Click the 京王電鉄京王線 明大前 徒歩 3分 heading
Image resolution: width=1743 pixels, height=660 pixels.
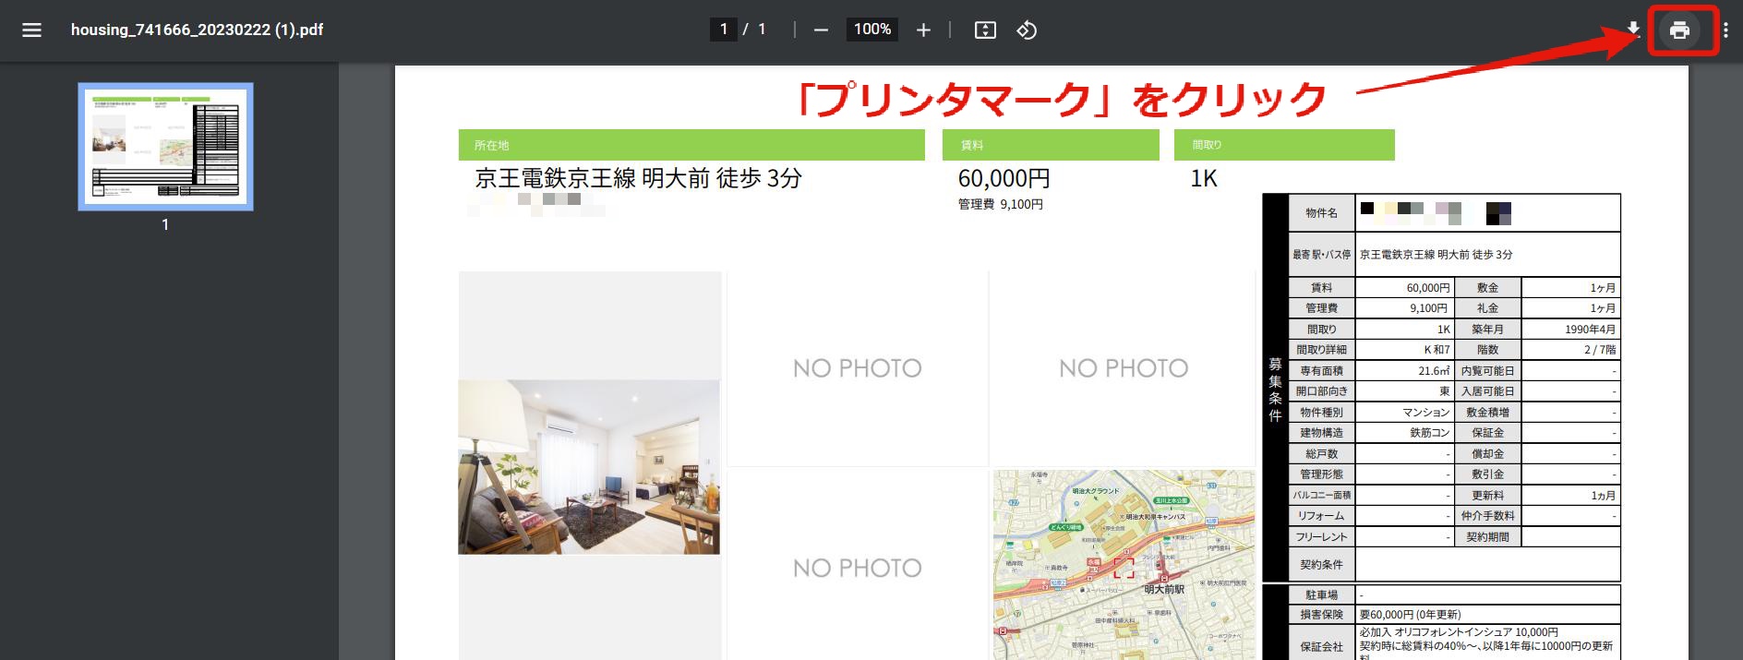[x=638, y=178]
